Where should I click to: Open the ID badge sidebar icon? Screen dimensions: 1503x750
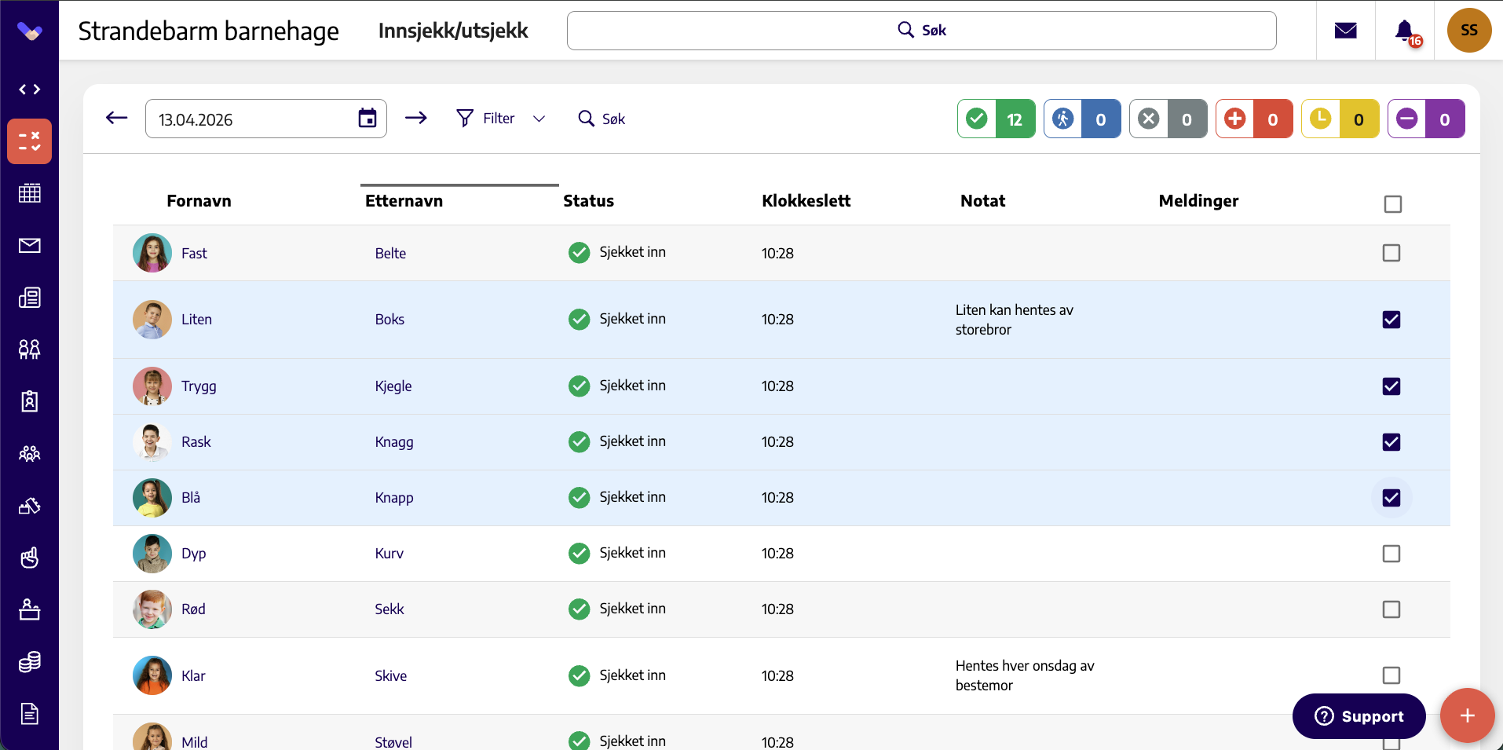(29, 401)
